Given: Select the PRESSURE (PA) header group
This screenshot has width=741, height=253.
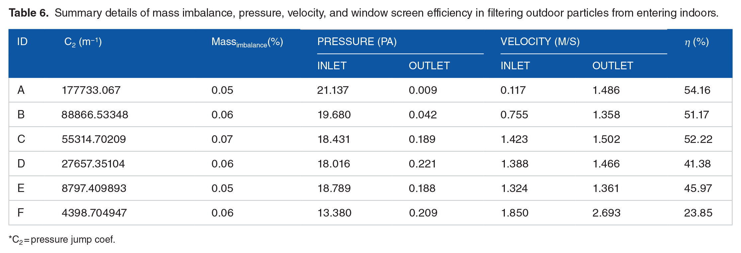Looking at the screenshot, I should (x=357, y=42).
